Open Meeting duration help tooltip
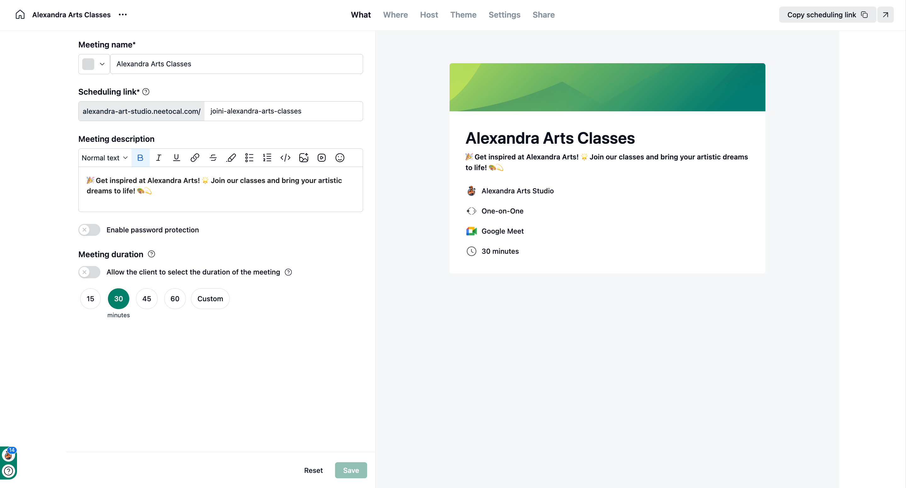This screenshot has width=906, height=488. tap(152, 254)
